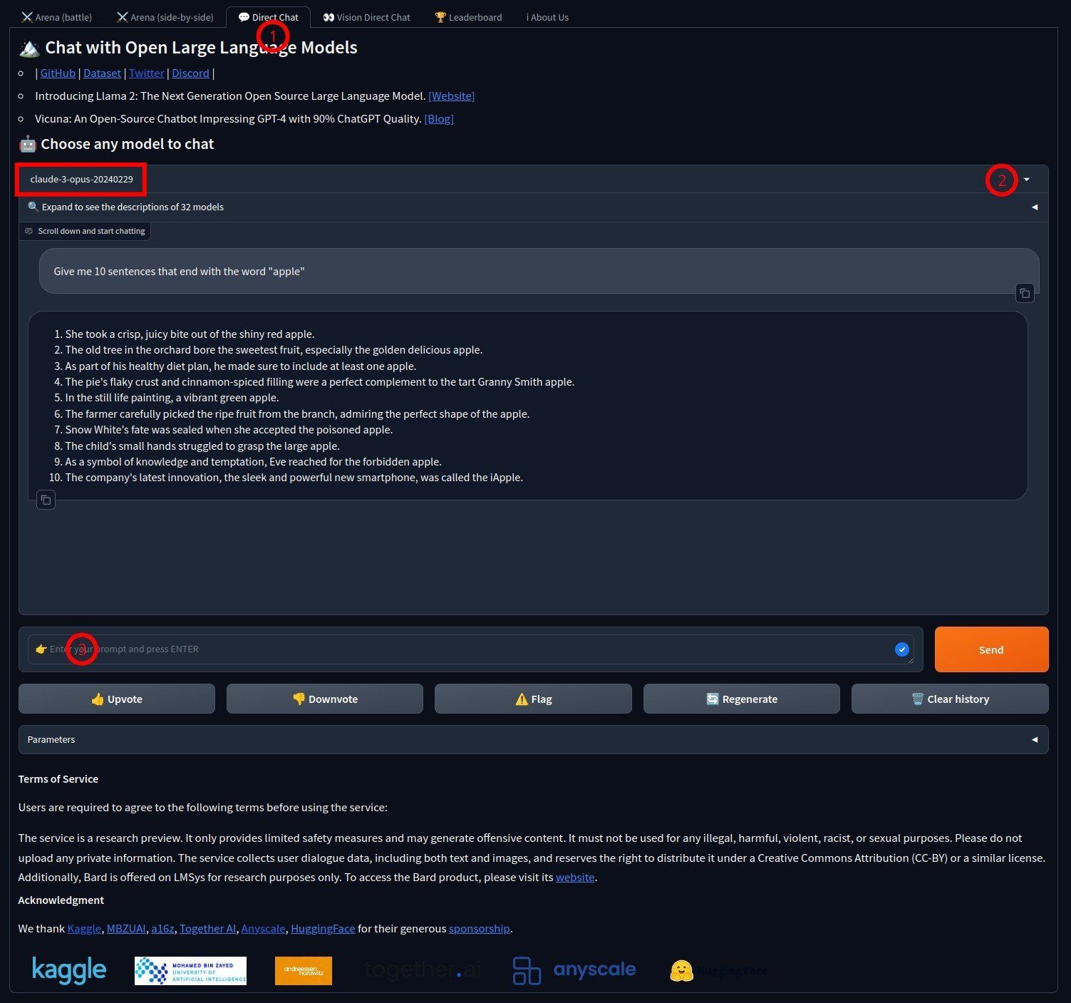Switch to Arena (battle) tab
Image resolution: width=1071 pixels, height=1003 pixels.
click(x=56, y=17)
